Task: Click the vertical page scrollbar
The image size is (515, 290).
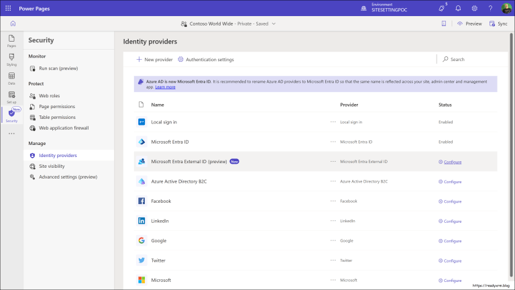Action: tap(512, 154)
